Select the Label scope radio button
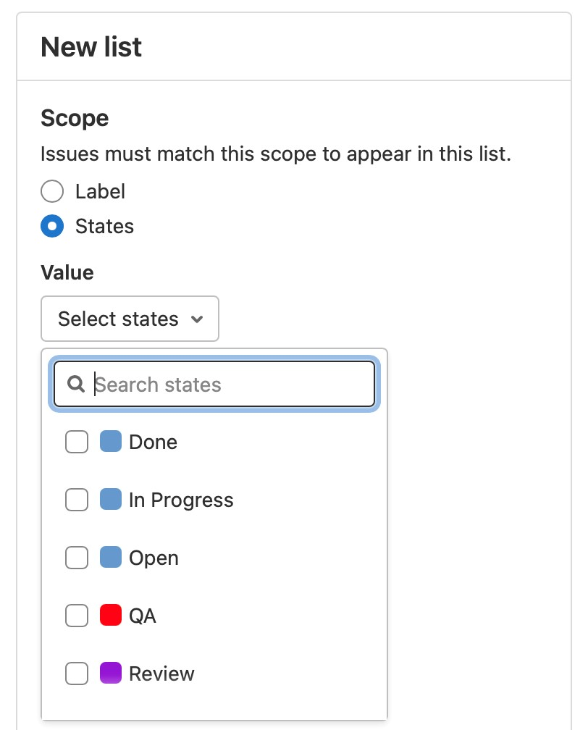 53,192
